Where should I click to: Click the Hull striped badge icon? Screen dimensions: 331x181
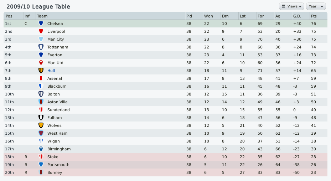coord(41,70)
